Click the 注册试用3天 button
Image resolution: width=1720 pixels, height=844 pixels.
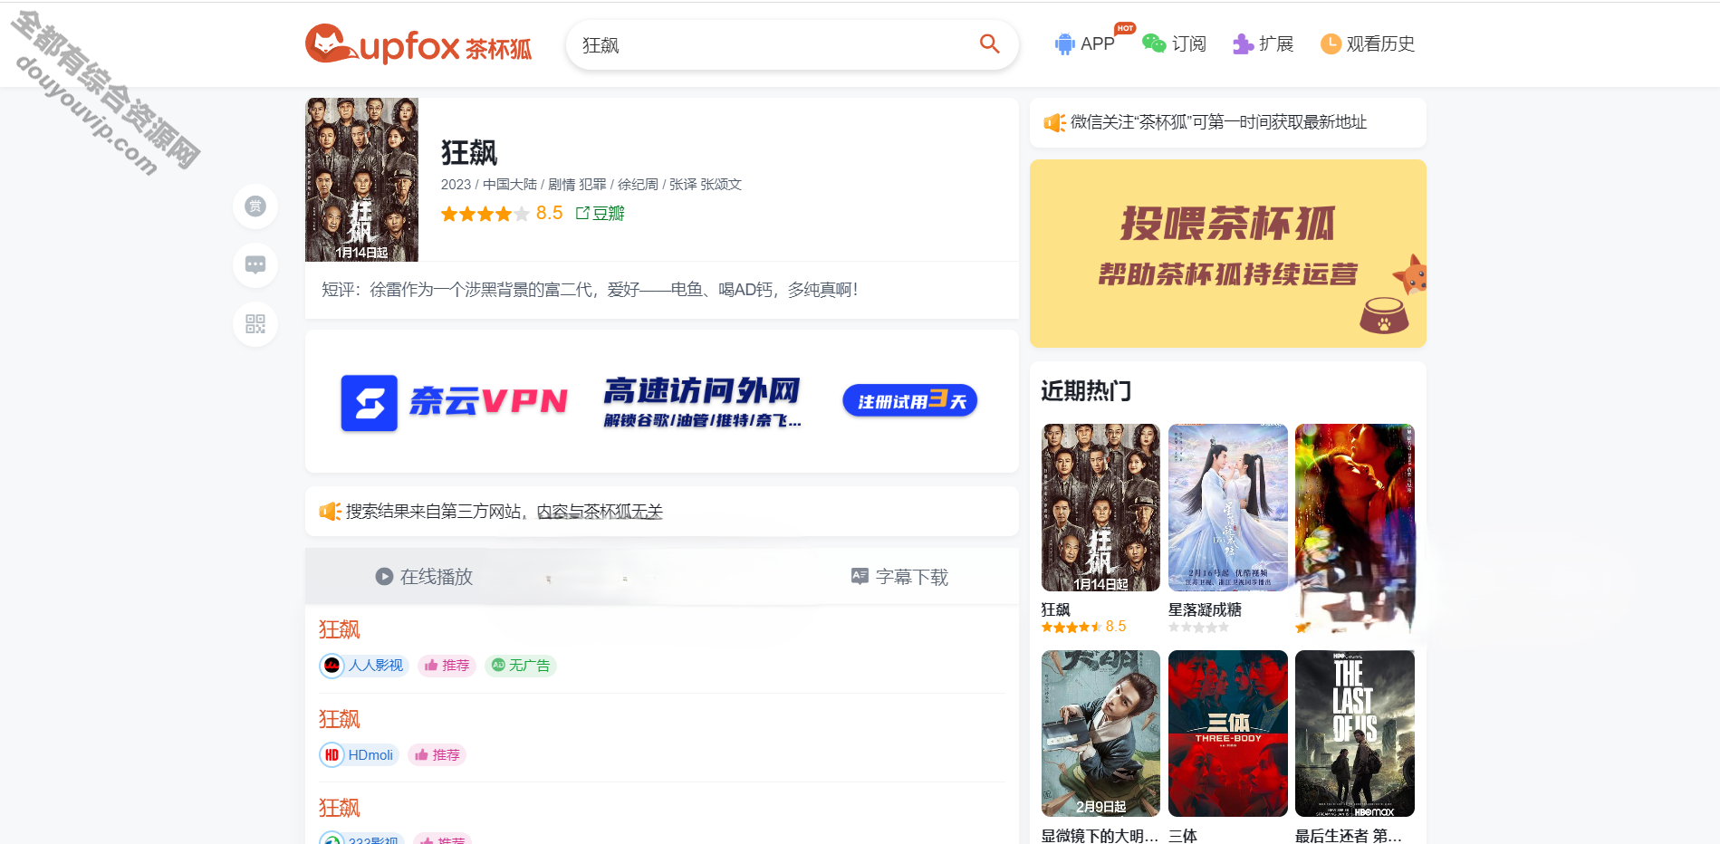click(909, 400)
